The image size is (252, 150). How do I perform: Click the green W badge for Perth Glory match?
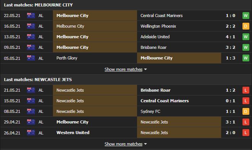tap(246, 58)
